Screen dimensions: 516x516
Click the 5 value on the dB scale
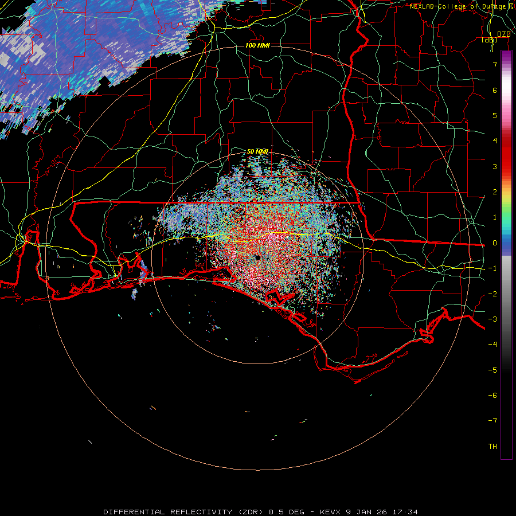point(495,115)
